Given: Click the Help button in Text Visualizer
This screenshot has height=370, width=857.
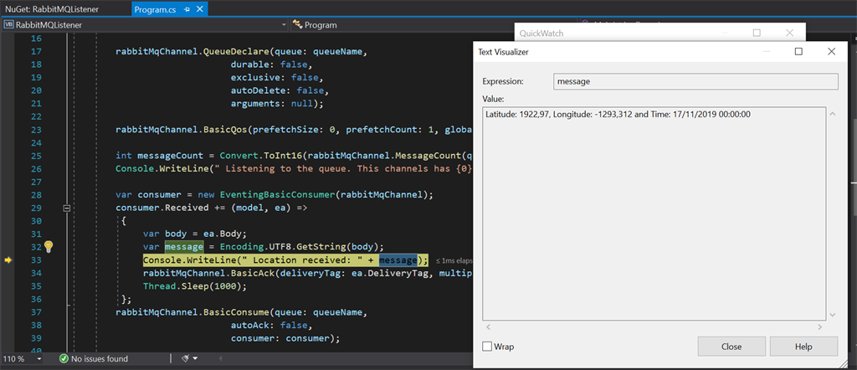Looking at the screenshot, I should (x=803, y=347).
